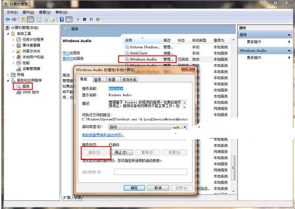Screen dimensions: 295x209
Task: Open the 文件(F) menu
Action: pos(12,12)
